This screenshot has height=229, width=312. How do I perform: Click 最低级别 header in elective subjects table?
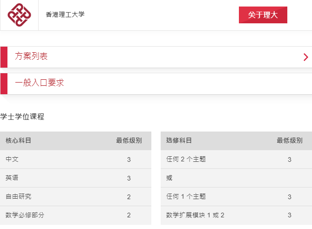(x=290, y=140)
